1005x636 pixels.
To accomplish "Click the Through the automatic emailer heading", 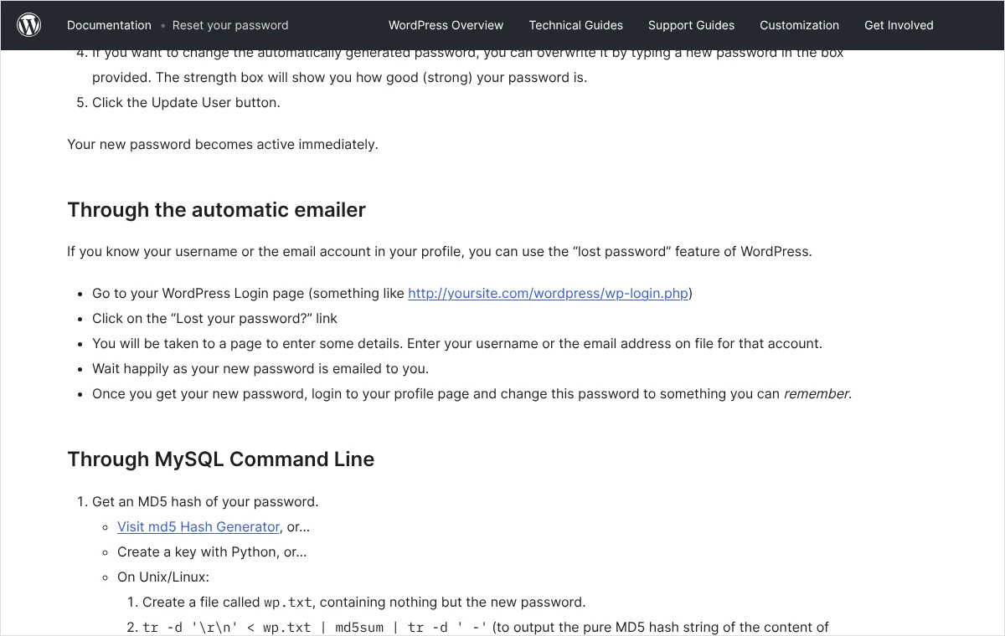I will tap(216, 209).
